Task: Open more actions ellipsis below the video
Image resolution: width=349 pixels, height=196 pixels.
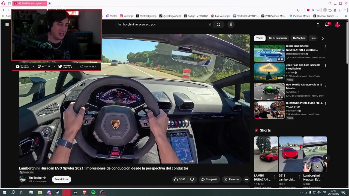Action: tap(246, 179)
